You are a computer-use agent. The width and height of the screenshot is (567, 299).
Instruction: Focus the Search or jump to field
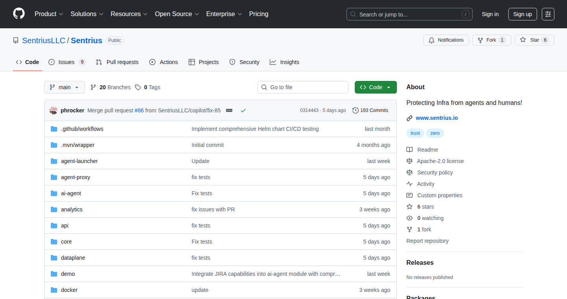tap(409, 14)
